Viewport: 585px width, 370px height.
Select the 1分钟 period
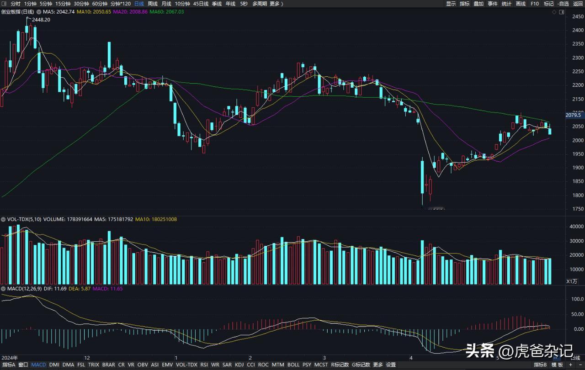point(30,4)
